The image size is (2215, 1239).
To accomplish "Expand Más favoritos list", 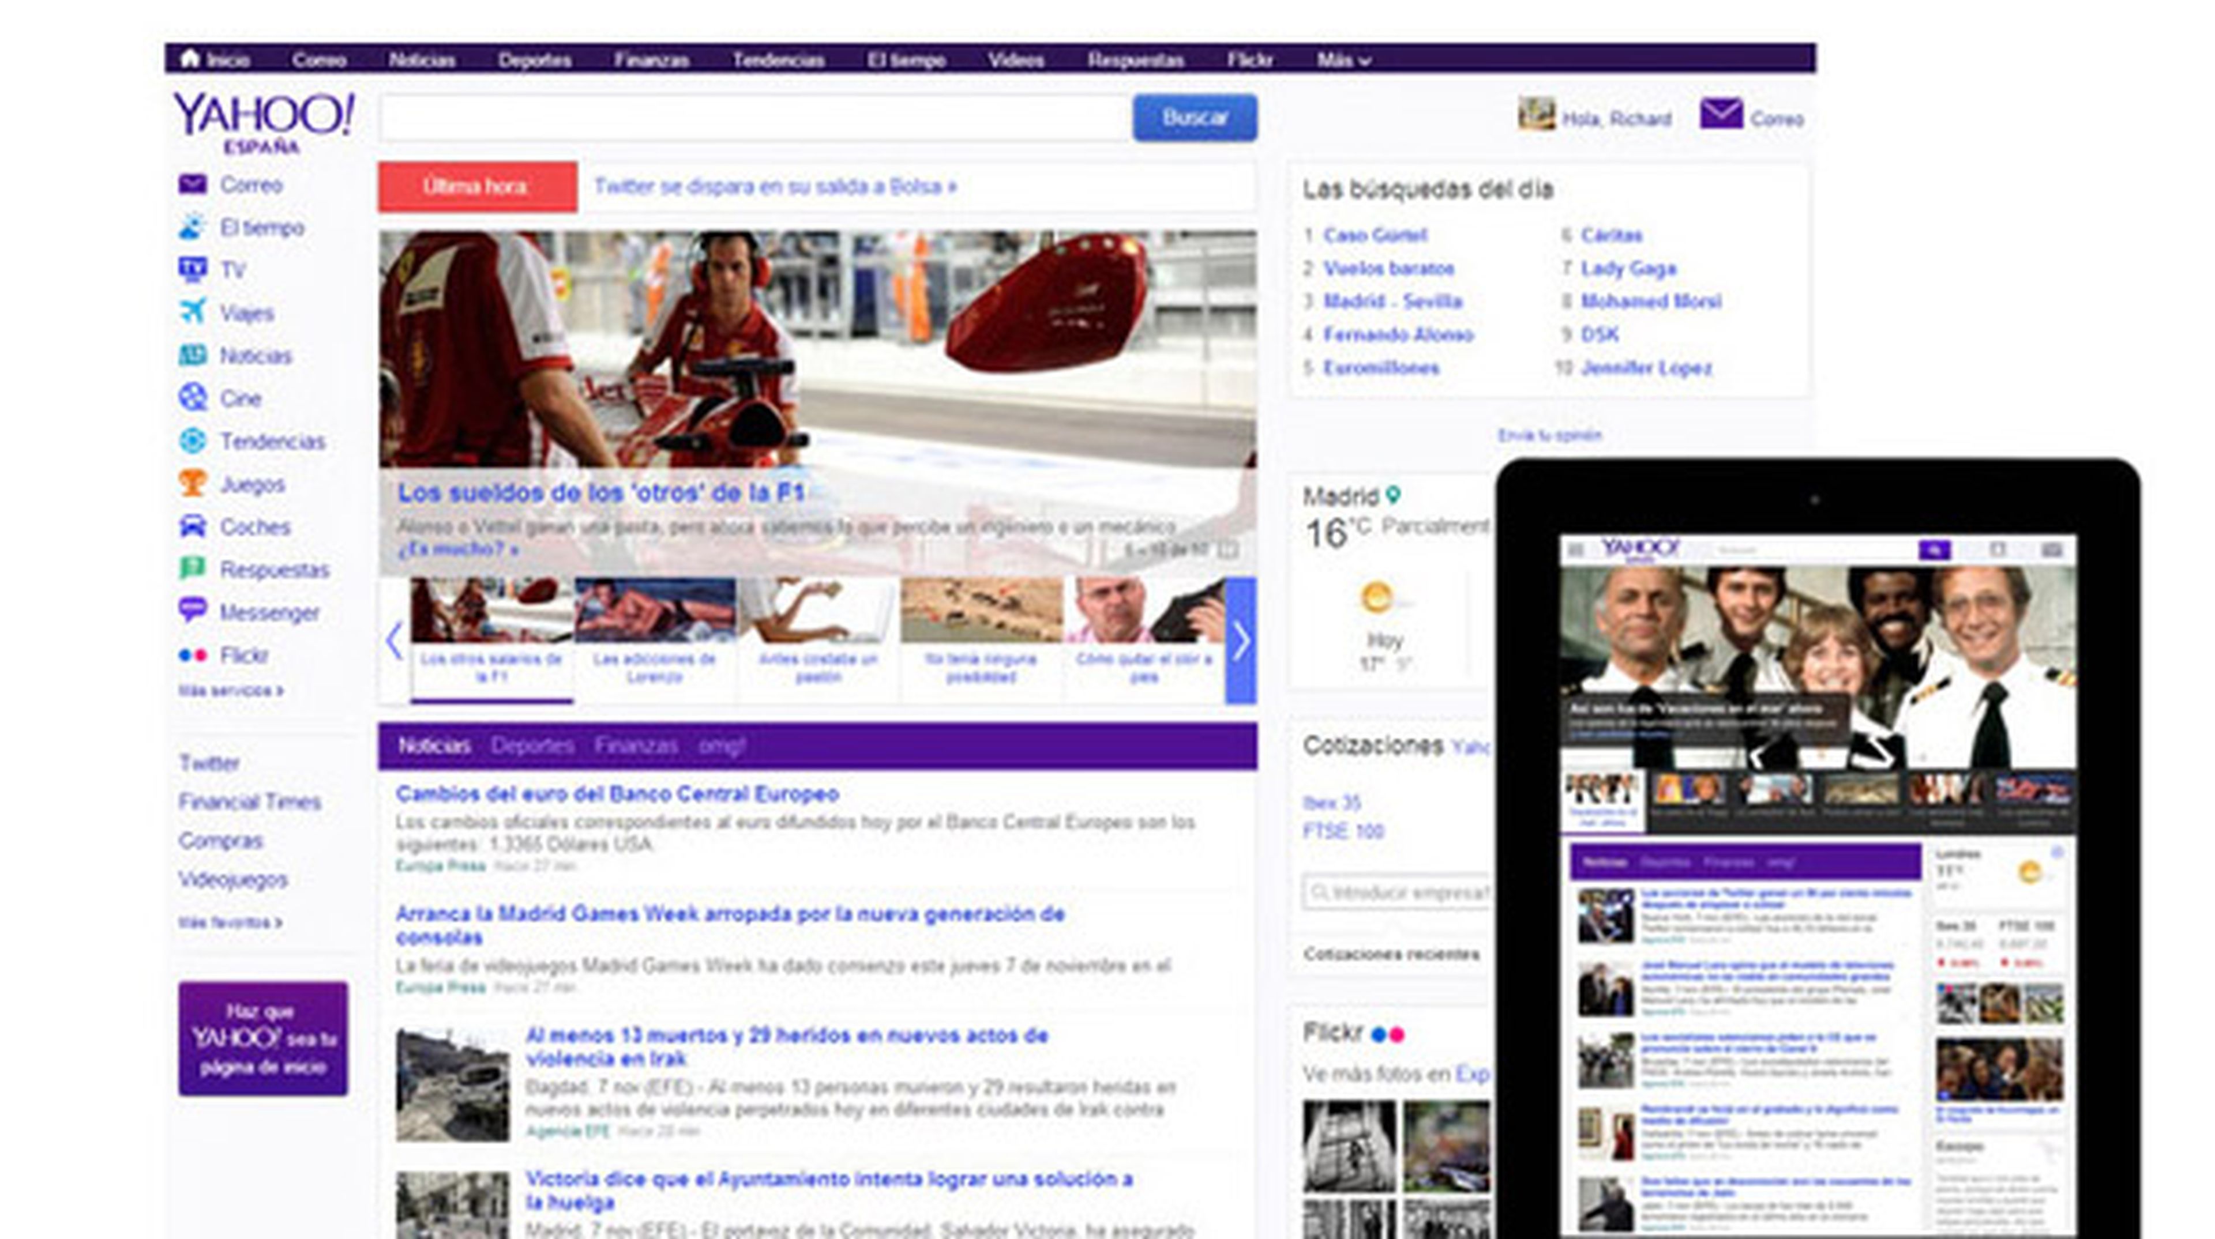I will pos(230,923).
